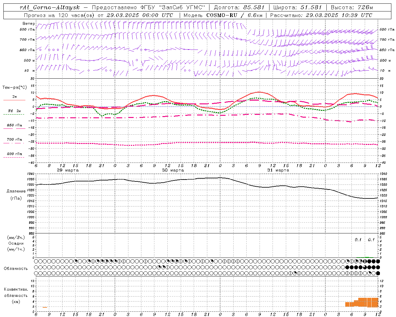The image size is (396, 317).
Task: Click the 31 марта date label
Action: (278, 170)
